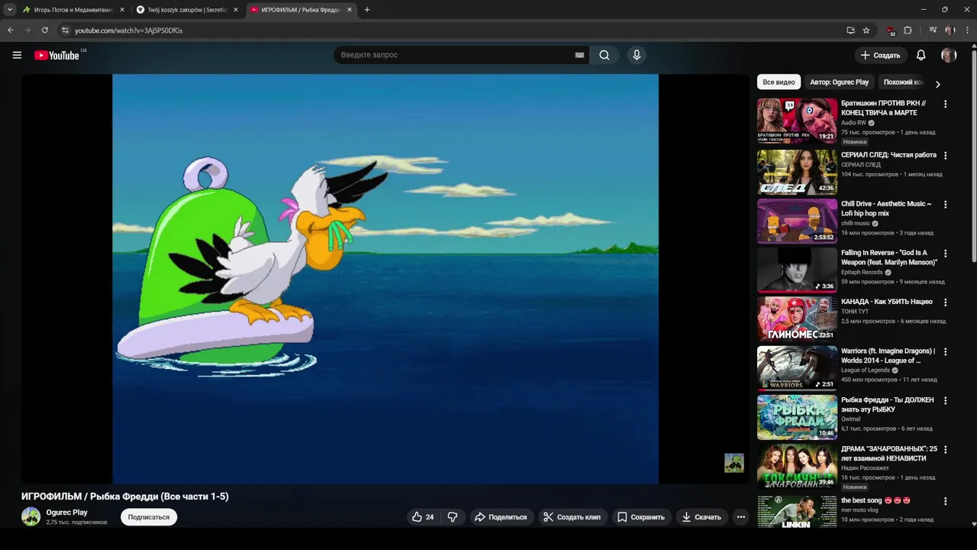
Task: Open options menu for Falling In Reverse video
Action: point(945,254)
